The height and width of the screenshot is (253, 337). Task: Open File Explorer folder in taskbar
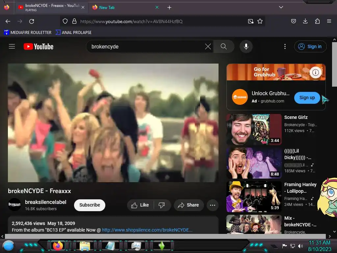(85, 246)
